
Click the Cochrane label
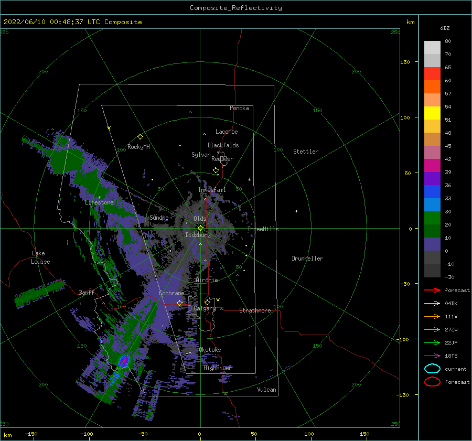coord(171,293)
